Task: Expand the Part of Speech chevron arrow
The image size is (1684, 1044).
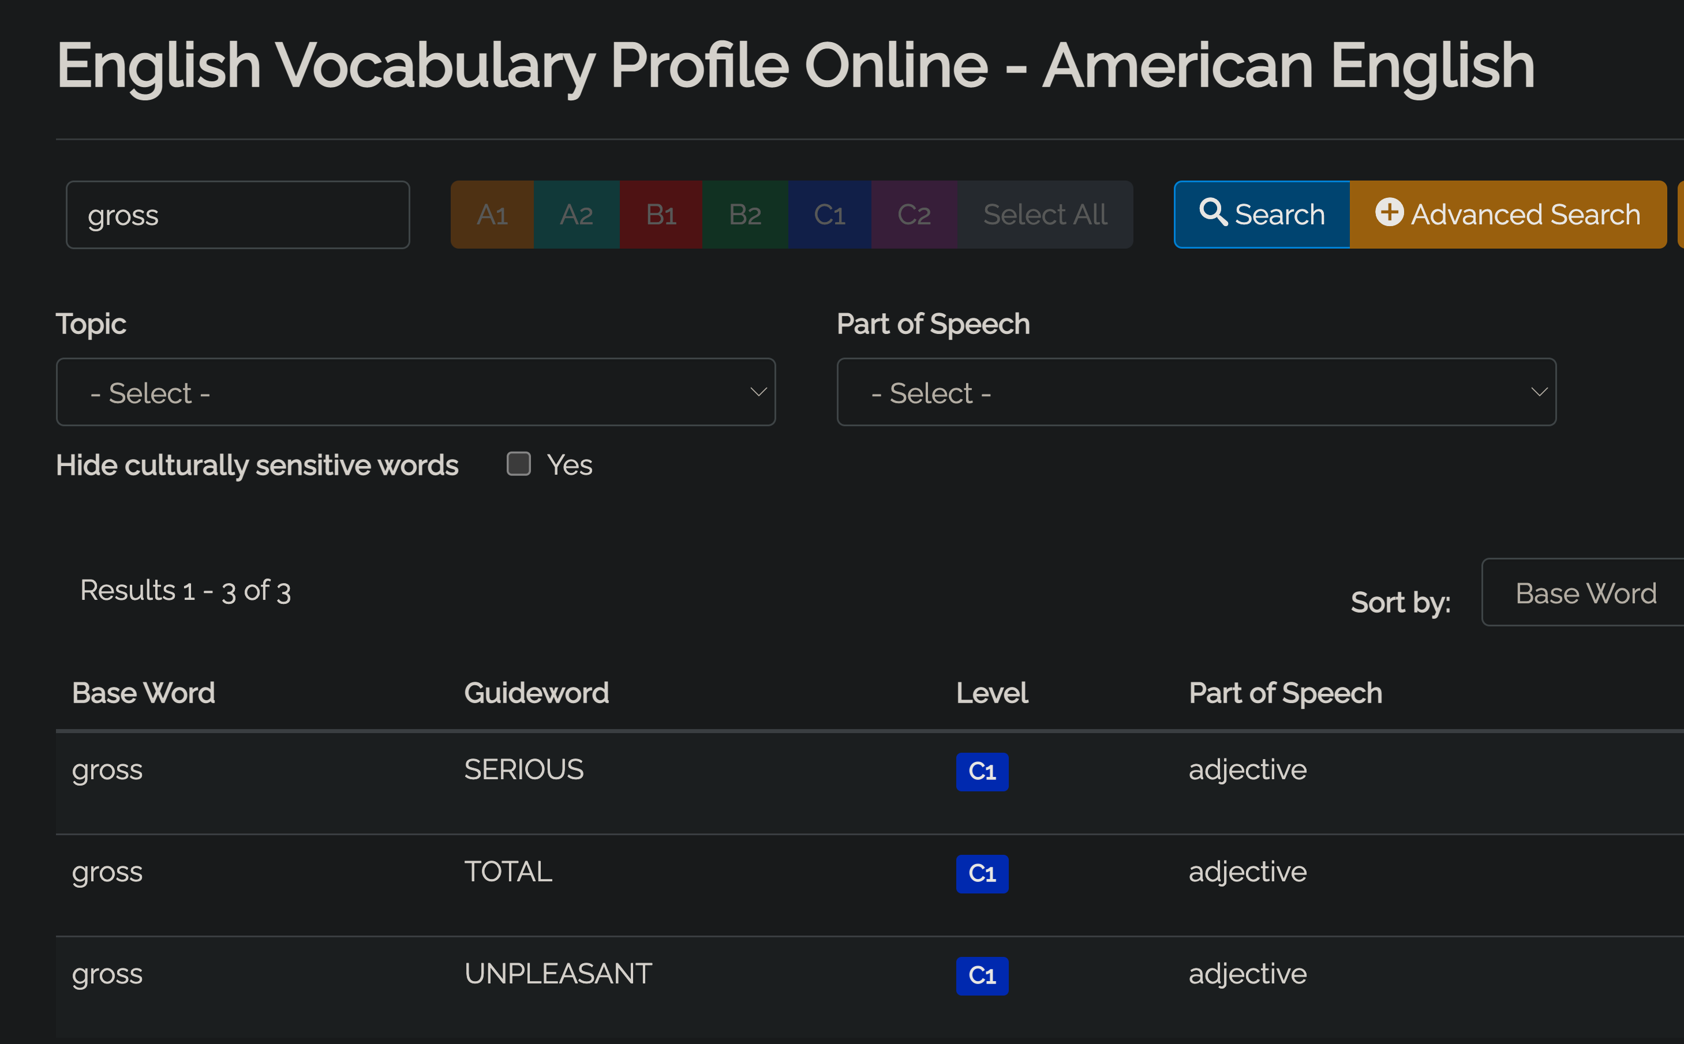Action: pyautogui.click(x=1539, y=392)
